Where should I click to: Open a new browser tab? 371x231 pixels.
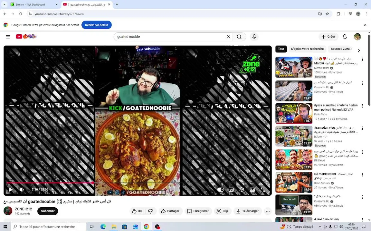coord(117,4)
